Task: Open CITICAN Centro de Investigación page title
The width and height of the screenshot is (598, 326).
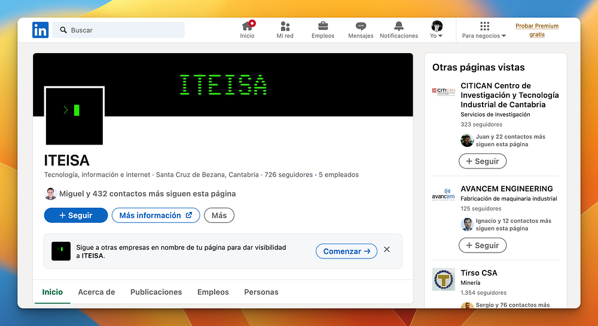Action: point(509,95)
